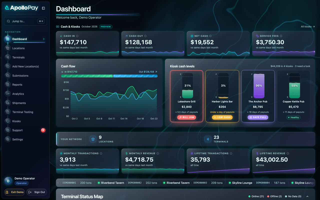This screenshot has height=200, width=320.
Task: Click the Exit Demo button
Action: click(14, 192)
